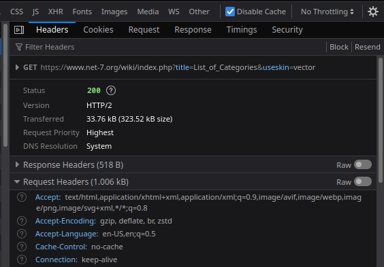Uncheck the Disable Cache checkbox
This screenshot has height=267, width=384.
[230, 12]
